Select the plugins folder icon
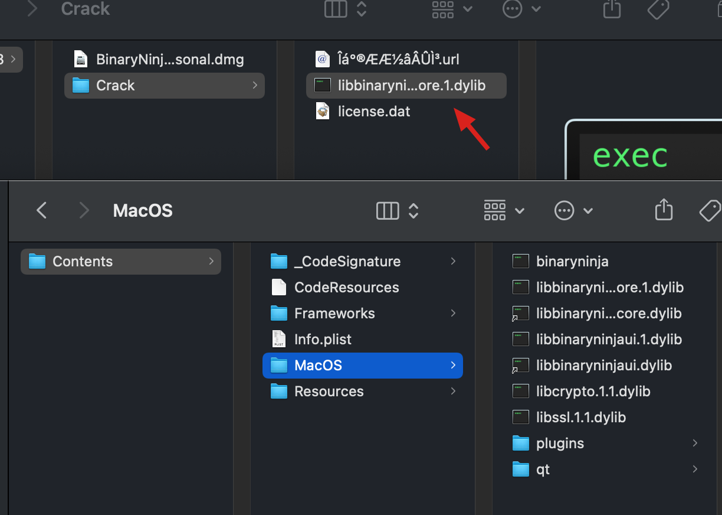Image resolution: width=722 pixels, height=515 pixels. point(521,443)
